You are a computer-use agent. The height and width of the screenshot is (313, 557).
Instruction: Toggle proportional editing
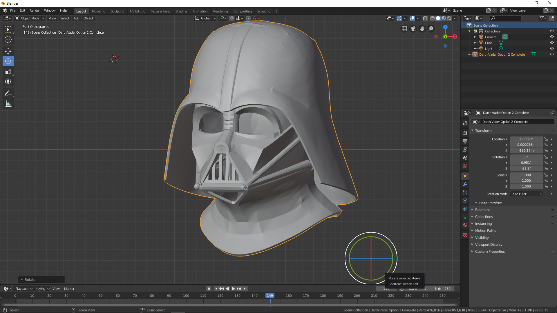pyautogui.click(x=248, y=18)
